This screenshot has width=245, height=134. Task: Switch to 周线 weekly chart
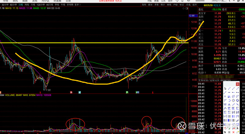pos(27,5)
